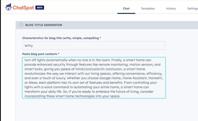
Task: Place cursor on the word Witty
Action: point(29,46)
